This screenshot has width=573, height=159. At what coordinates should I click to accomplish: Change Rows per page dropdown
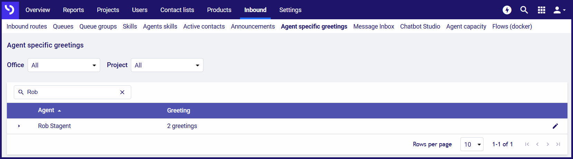(x=472, y=144)
